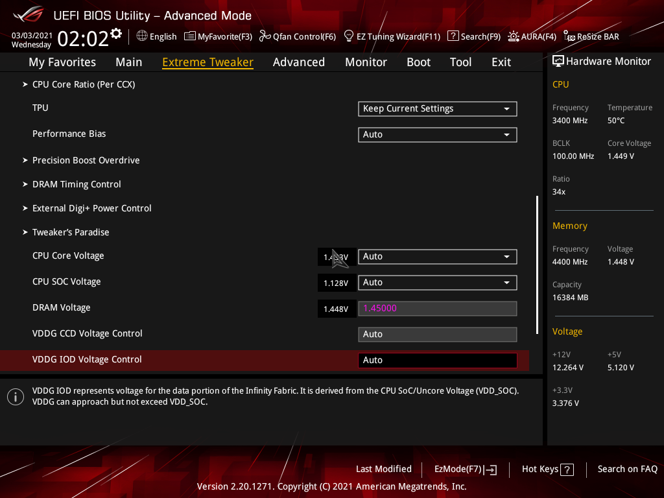Screen dimensions: 664x498
Task: Click the Memory heading in Hardware Monitor
Action: click(569, 226)
